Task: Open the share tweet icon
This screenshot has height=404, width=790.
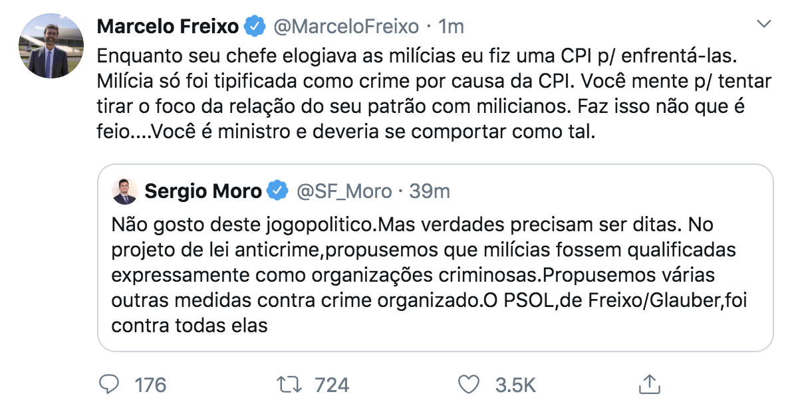Action: pos(648,383)
